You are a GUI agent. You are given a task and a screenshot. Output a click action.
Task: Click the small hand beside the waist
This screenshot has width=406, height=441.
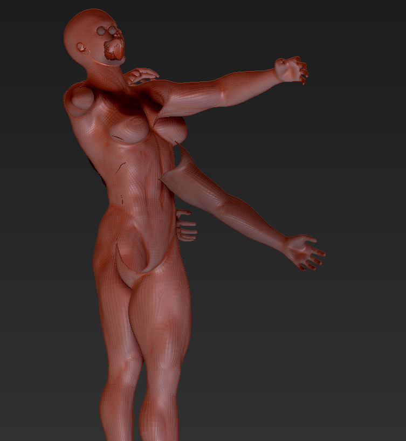[186, 225]
